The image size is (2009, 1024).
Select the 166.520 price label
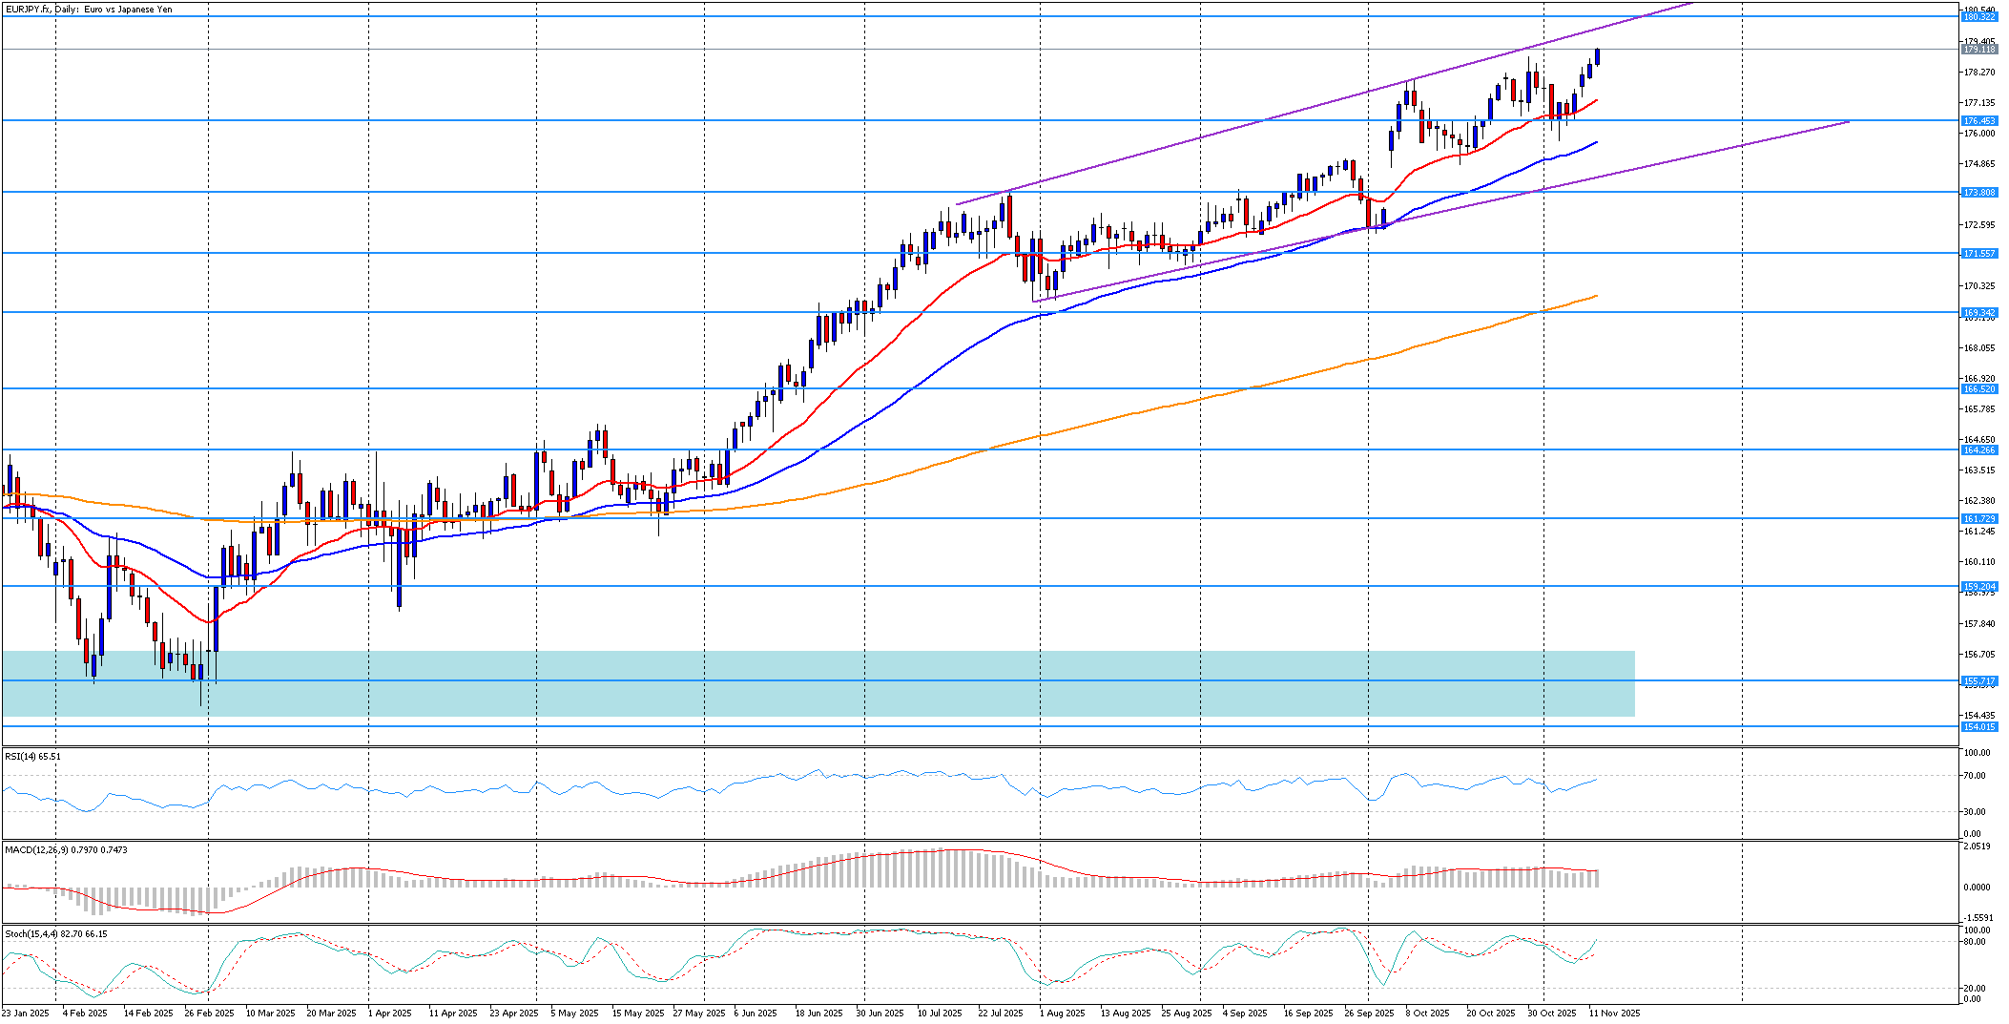coord(1978,388)
